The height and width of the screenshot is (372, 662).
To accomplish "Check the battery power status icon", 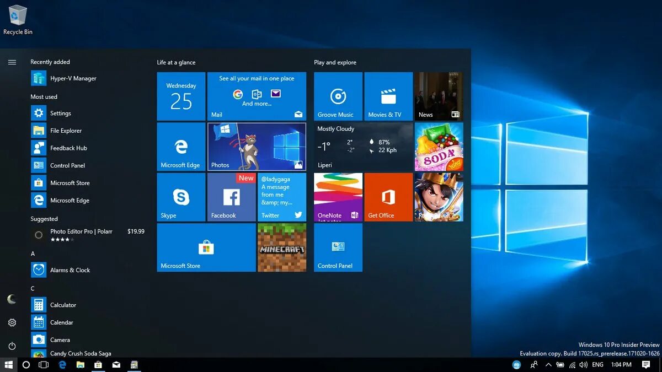I will pos(560,365).
